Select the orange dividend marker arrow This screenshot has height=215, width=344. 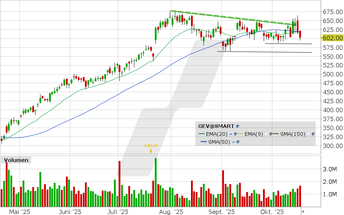151,151
